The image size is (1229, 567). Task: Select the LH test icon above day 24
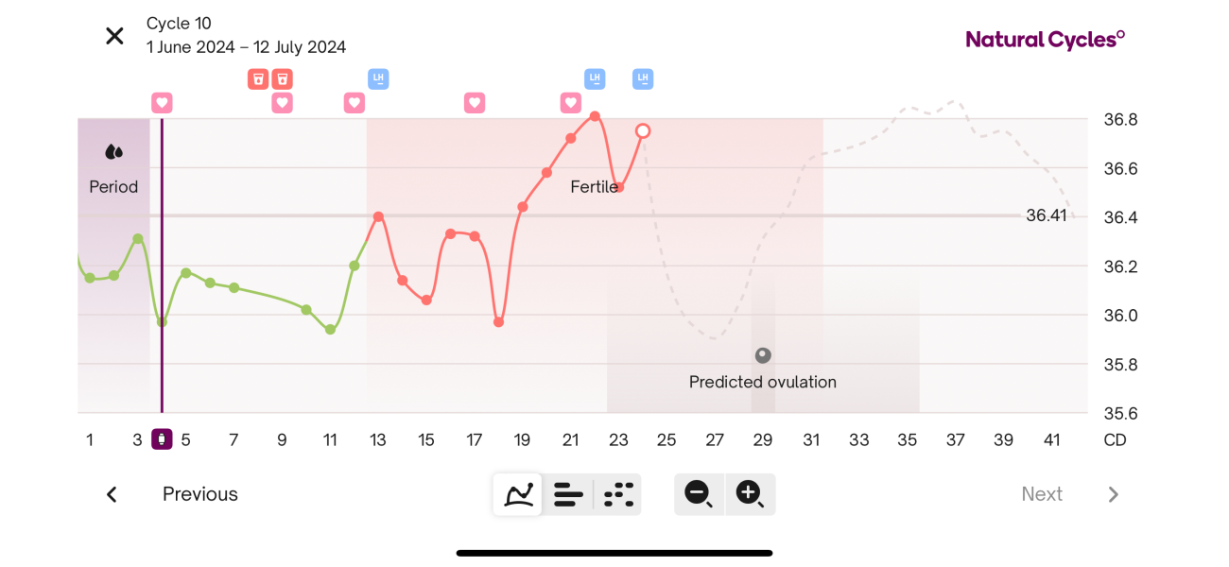(643, 78)
